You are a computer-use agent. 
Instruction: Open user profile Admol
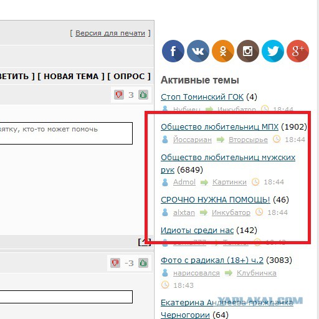[x=184, y=182]
